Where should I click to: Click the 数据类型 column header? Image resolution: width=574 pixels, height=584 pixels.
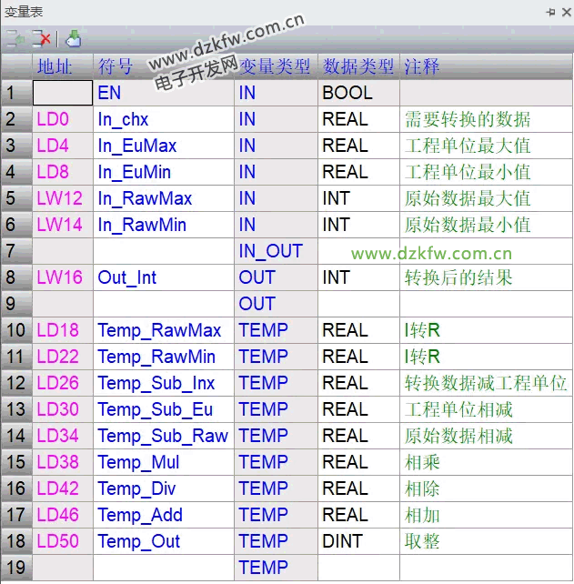click(x=358, y=66)
